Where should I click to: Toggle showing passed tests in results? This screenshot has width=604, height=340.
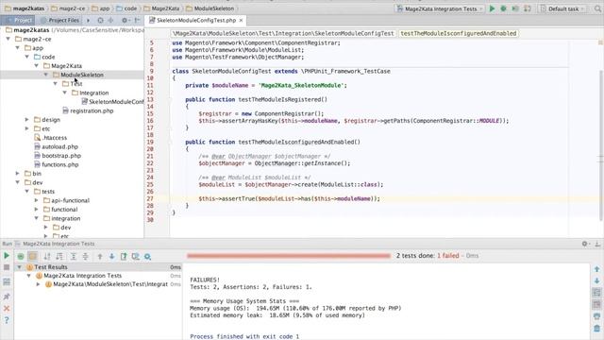pyautogui.click(x=21, y=256)
